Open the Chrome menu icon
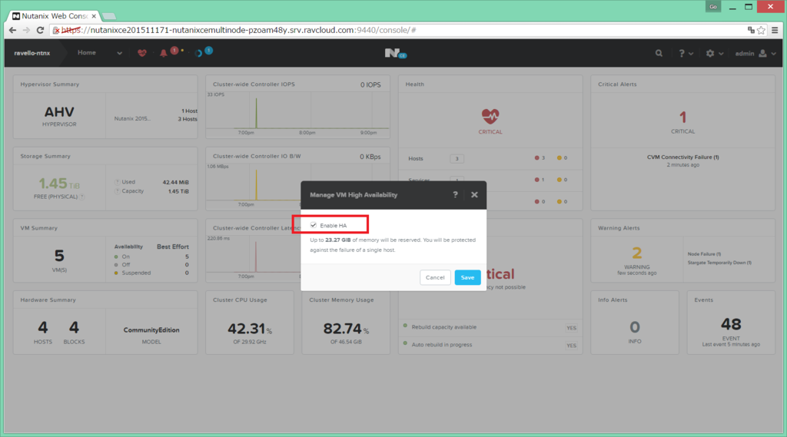This screenshot has height=437, width=787. (x=775, y=30)
